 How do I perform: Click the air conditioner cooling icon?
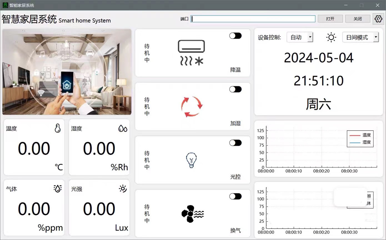click(x=191, y=53)
